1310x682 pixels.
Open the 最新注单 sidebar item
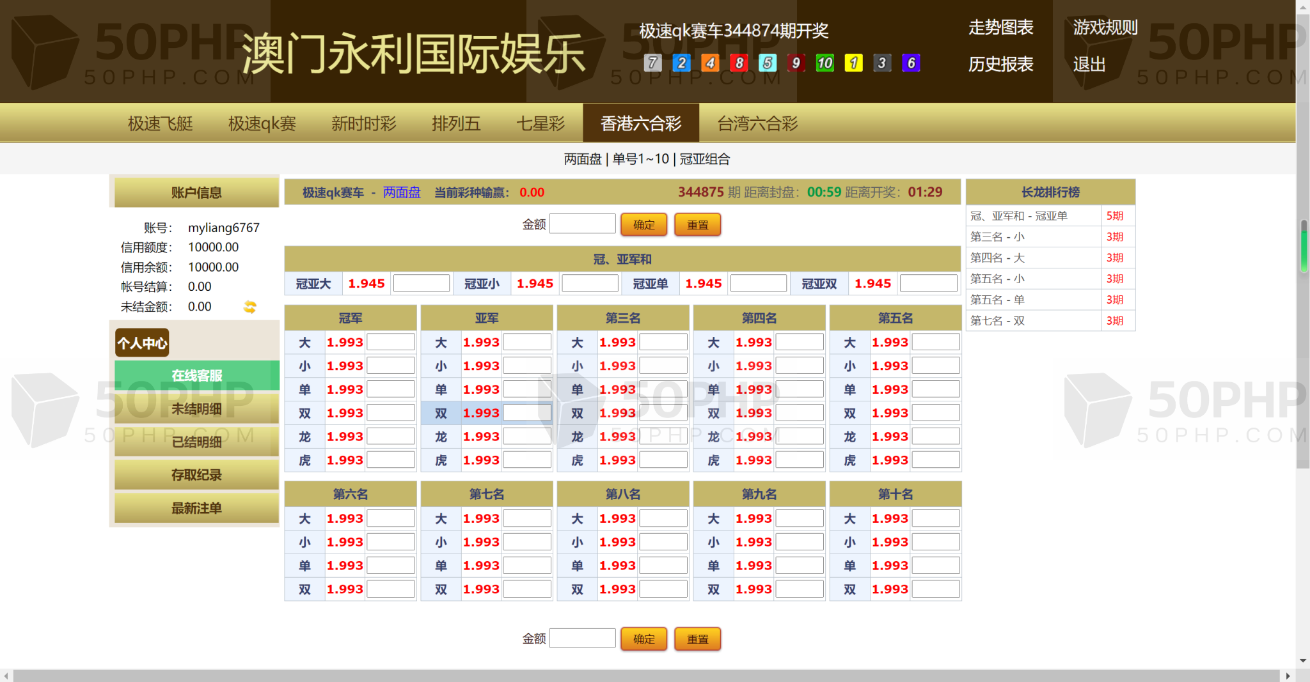pyautogui.click(x=196, y=508)
